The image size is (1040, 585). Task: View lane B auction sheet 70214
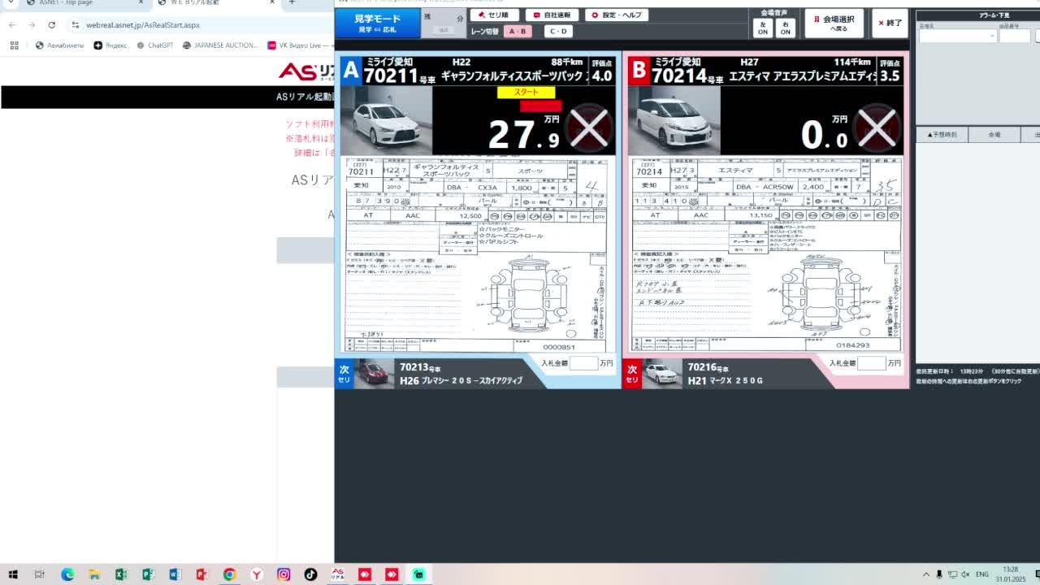click(765, 254)
